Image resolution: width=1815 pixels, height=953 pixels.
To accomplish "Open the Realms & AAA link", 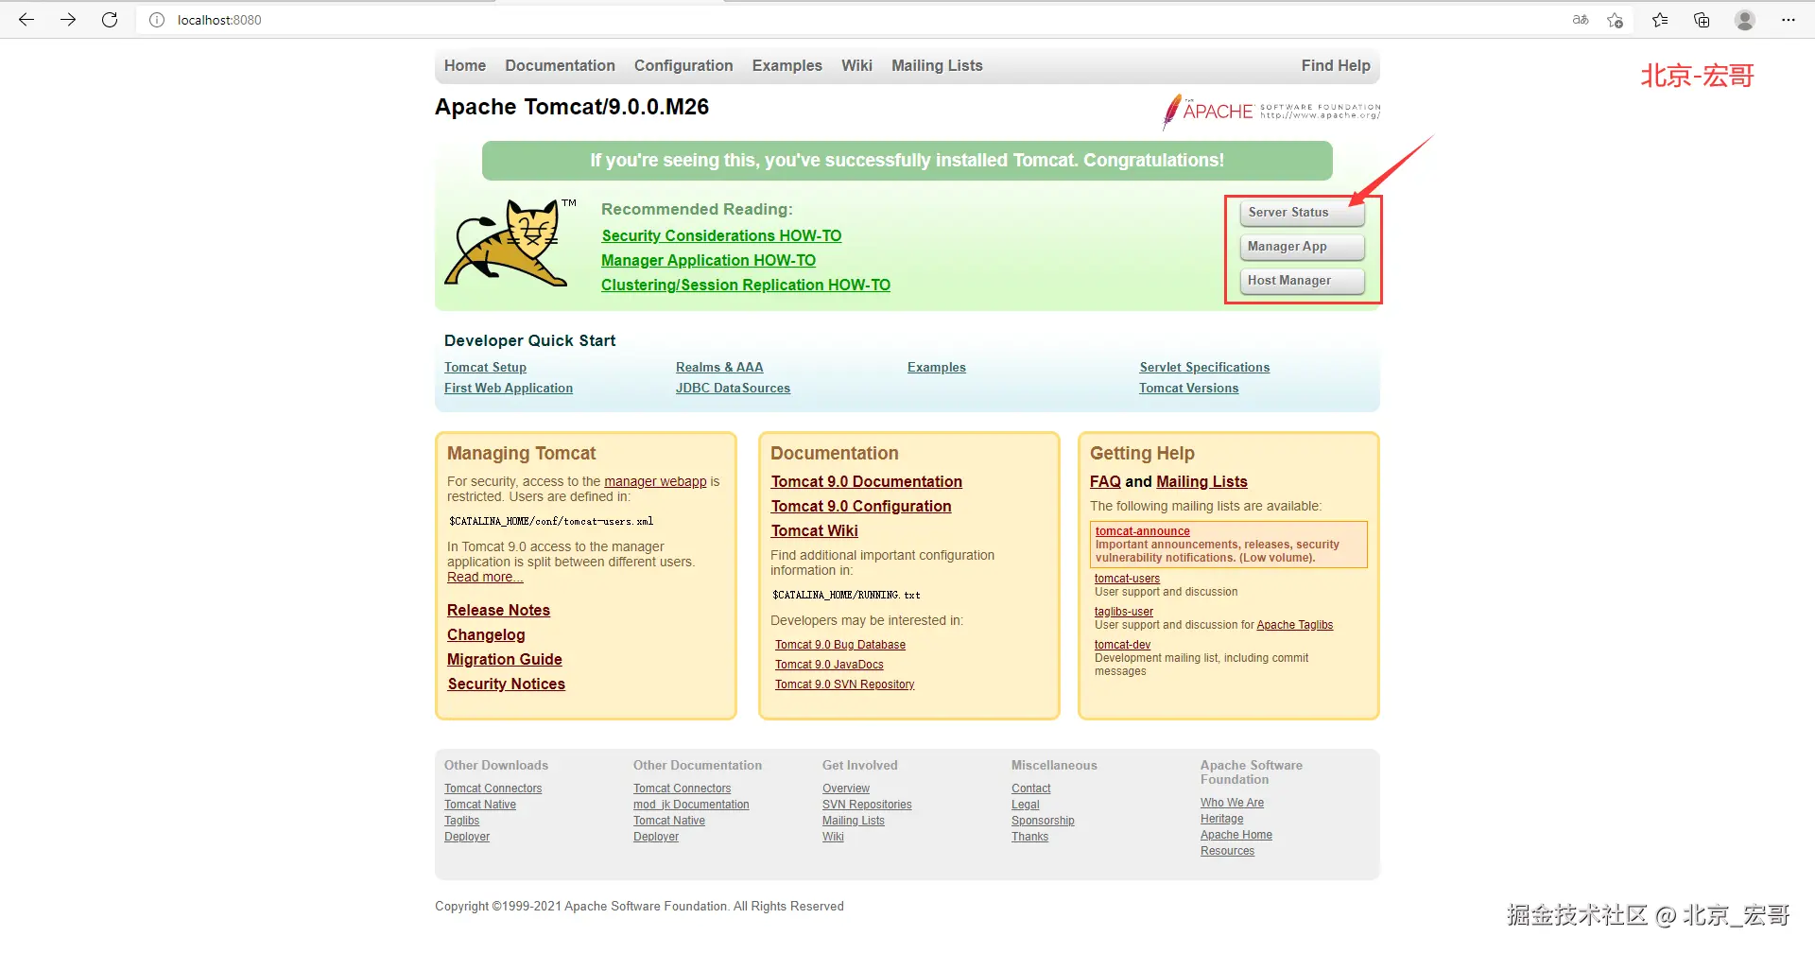I will click(x=719, y=367).
